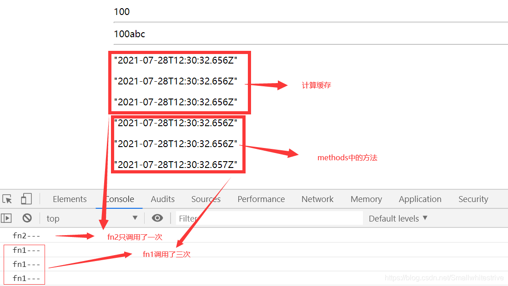The height and width of the screenshot is (286, 508).
Task: Show the console sidebar icon
Action: tap(6, 218)
